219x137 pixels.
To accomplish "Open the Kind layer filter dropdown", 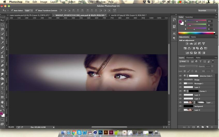I will (x=184, y=62).
